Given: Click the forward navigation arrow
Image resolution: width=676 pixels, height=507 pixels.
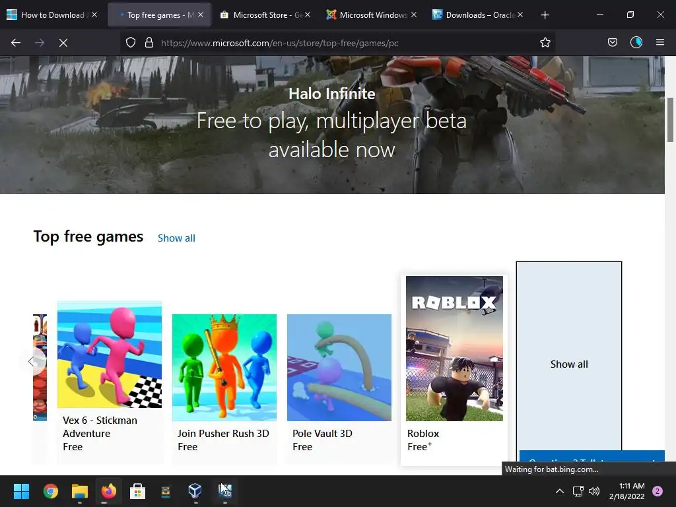Looking at the screenshot, I should (40, 43).
